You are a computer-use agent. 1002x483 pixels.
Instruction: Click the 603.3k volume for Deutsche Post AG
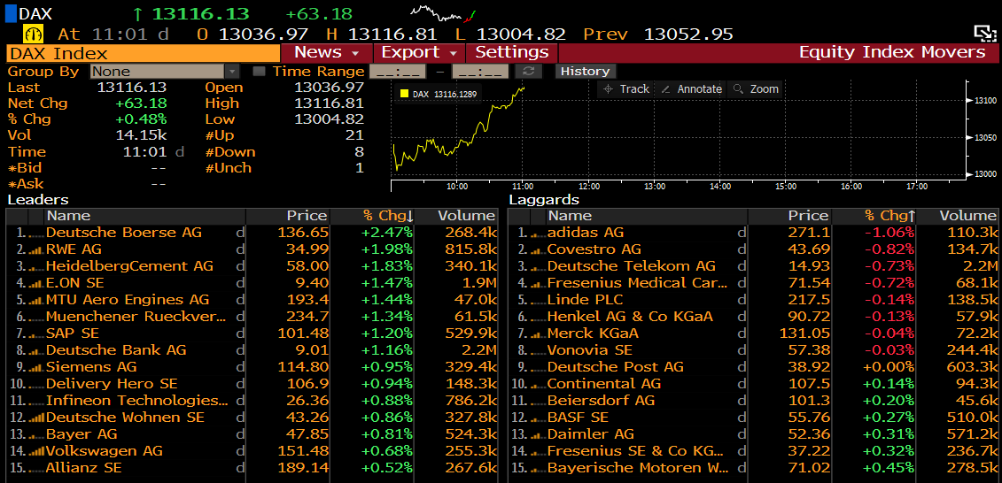(x=971, y=367)
